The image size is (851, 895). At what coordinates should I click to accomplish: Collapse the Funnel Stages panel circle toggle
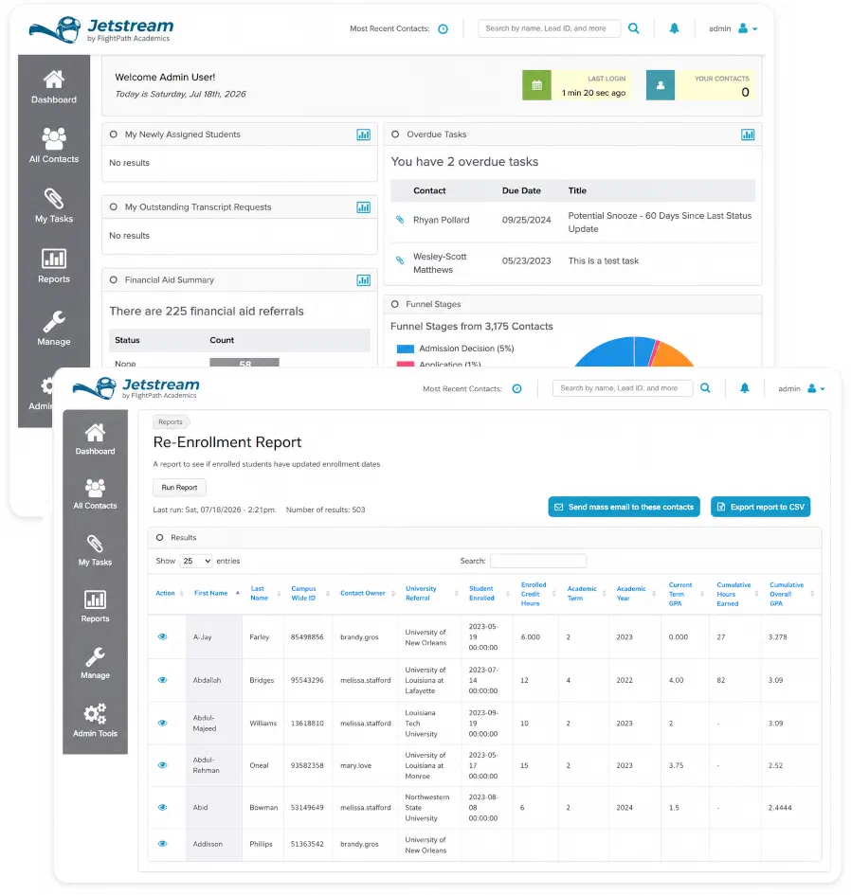click(394, 304)
